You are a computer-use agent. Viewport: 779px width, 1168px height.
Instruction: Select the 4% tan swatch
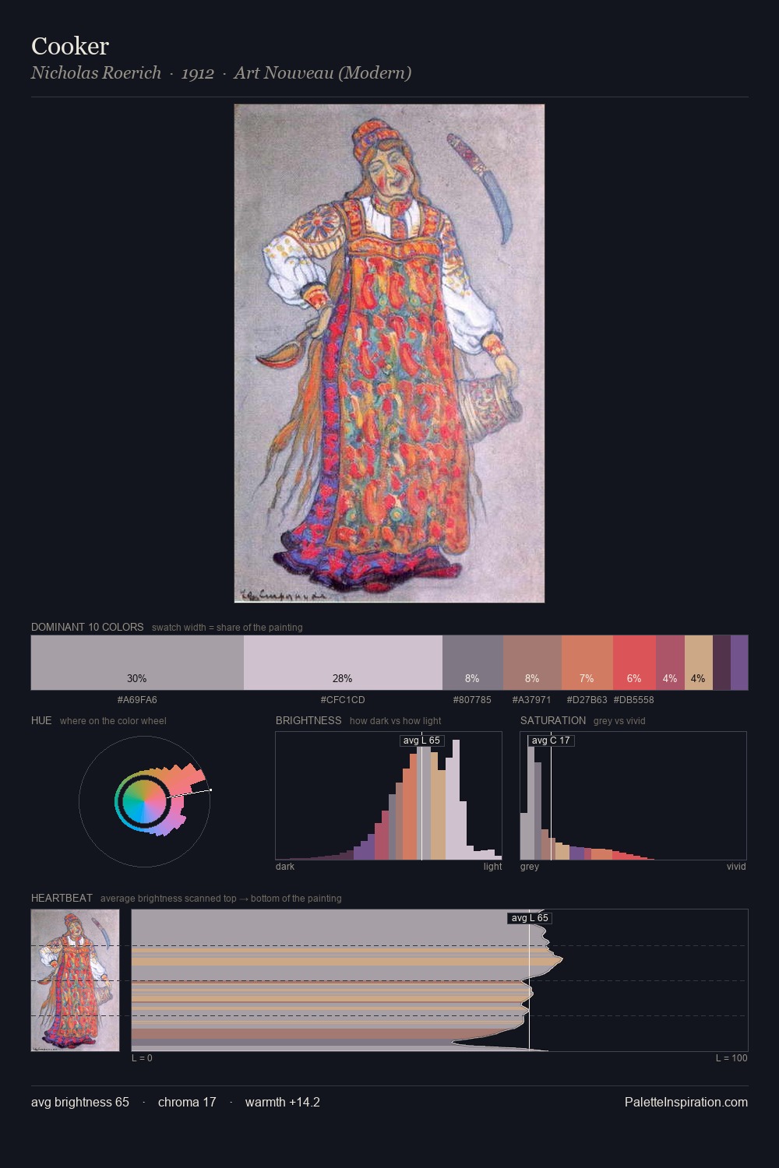pyautogui.click(x=699, y=663)
